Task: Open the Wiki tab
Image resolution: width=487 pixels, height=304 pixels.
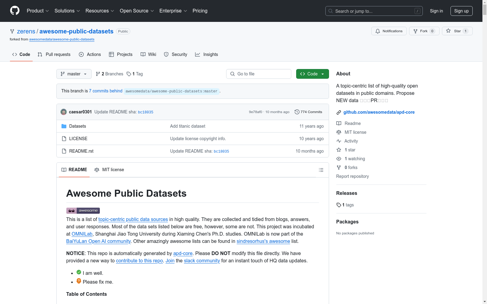Action: click(148, 54)
